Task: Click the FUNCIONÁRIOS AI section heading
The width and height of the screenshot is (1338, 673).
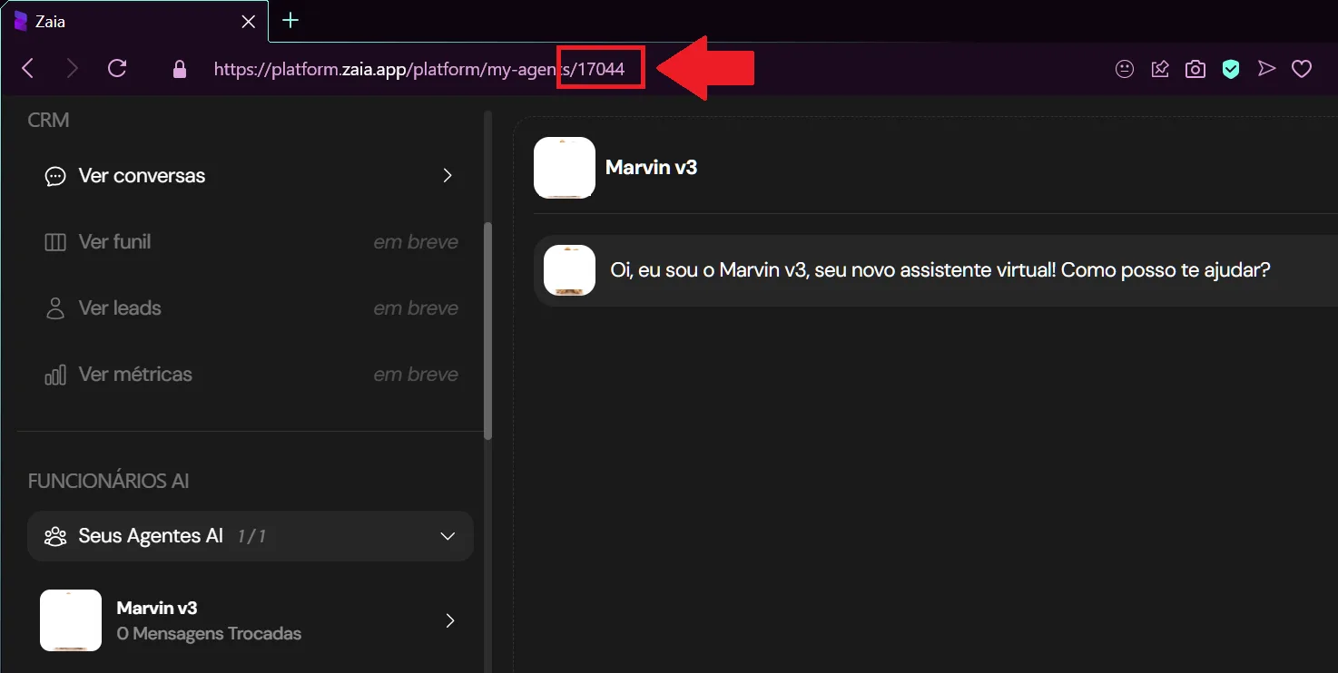Action: coord(109,481)
